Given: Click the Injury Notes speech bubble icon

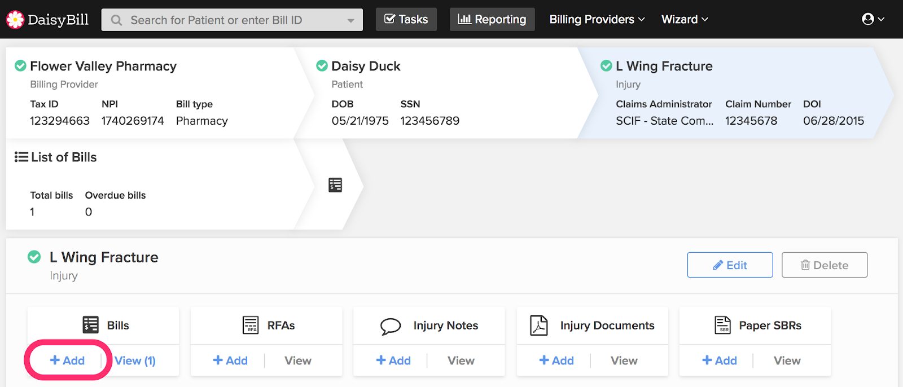Looking at the screenshot, I should coord(391,326).
